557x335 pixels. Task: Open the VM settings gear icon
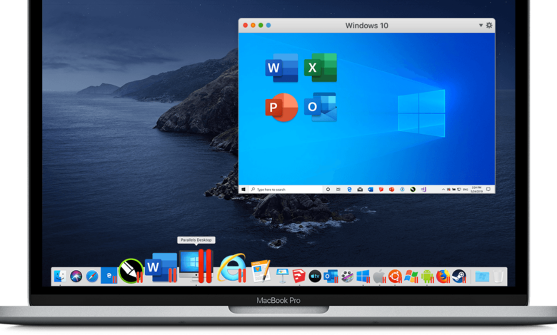pyautogui.click(x=489, y=25)
